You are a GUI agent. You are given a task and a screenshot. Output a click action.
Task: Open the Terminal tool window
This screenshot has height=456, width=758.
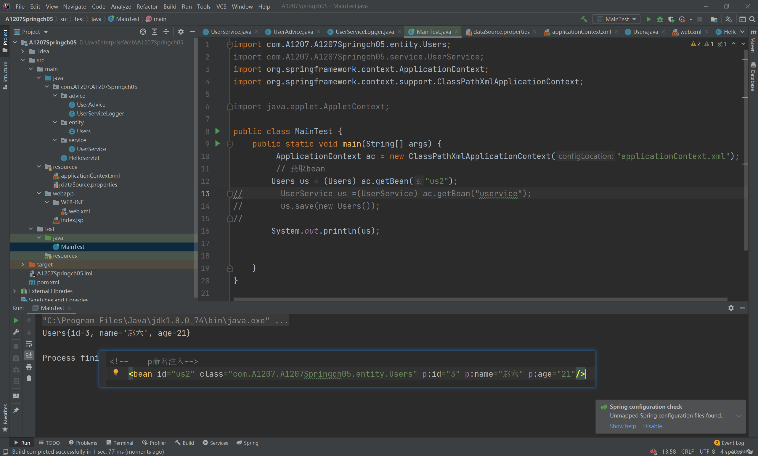(120, 443)
